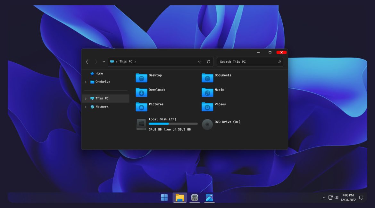375x208 pixels.
Task: Open the Music folder icon
Action: tap(207, 92)
